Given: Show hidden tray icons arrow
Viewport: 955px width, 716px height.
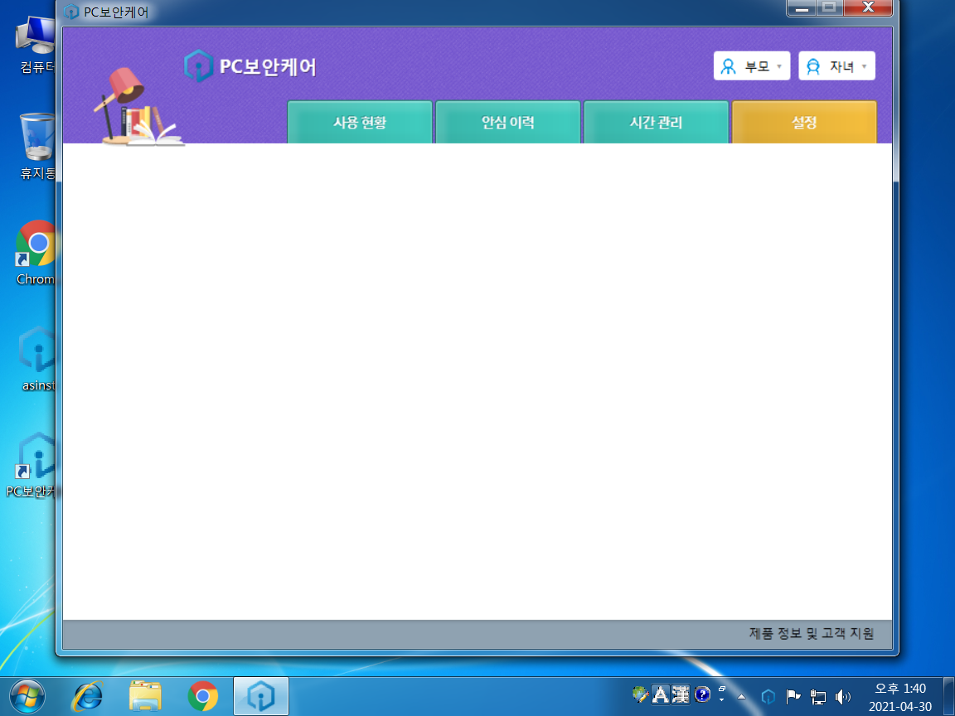Looking at the screenshot, I should coord(742,696).
